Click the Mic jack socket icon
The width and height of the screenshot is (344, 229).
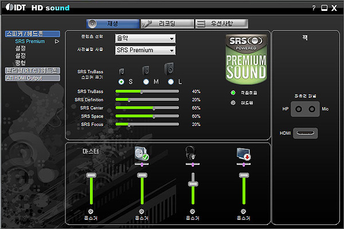point(312,109)
